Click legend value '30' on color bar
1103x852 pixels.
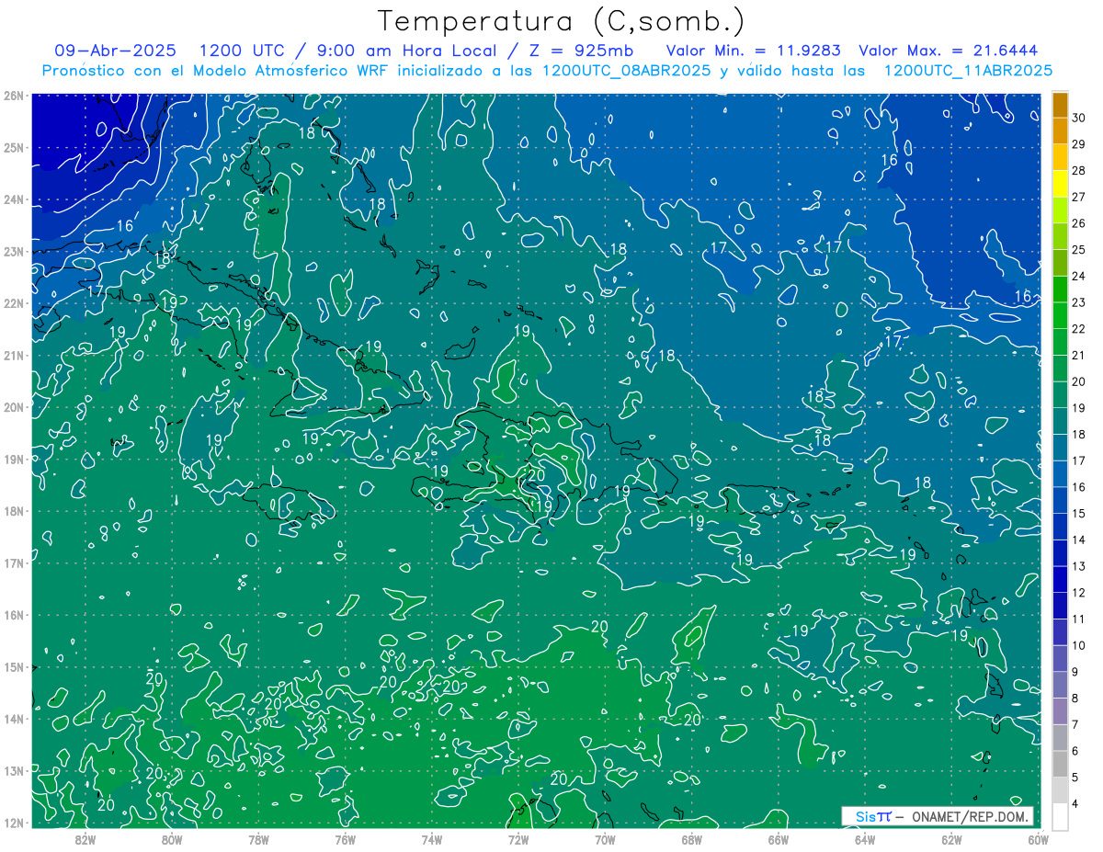point(1079,118)
